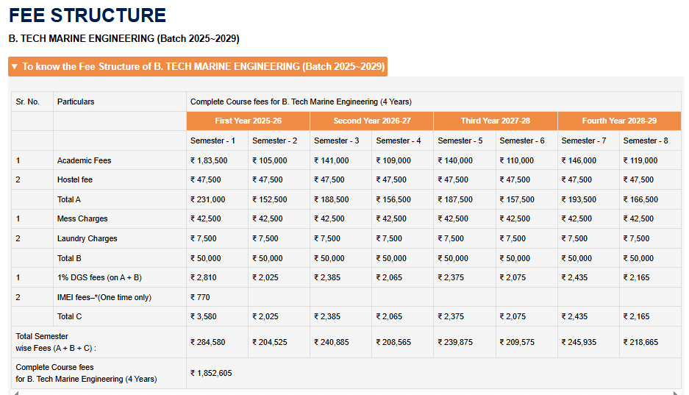Click the Fourth Year 2028-29 header
Viewport: 689px width, 395px height.
point(619,121)
